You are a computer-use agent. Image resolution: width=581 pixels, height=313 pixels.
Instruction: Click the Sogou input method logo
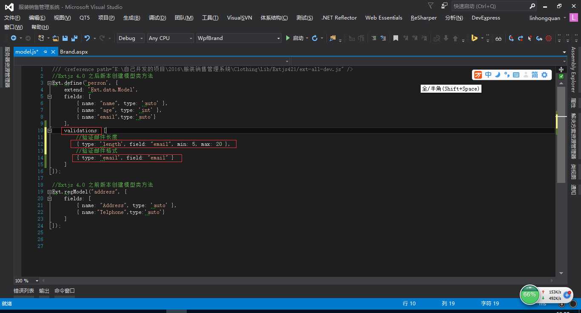click(478, 75)
